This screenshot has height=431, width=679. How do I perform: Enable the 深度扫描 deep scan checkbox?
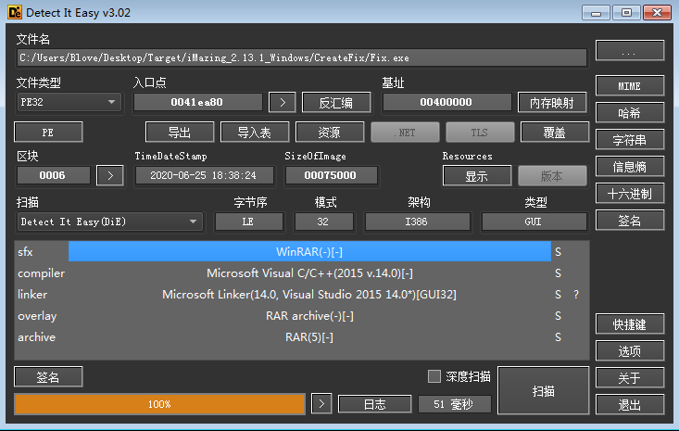(434, 376)
